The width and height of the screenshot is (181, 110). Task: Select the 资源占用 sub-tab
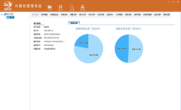[x=74, y=23]
